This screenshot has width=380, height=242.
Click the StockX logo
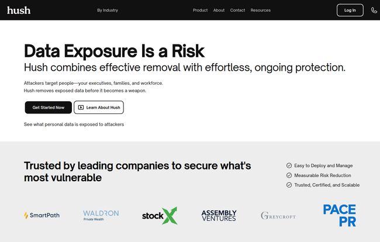(x=160, y=215)
